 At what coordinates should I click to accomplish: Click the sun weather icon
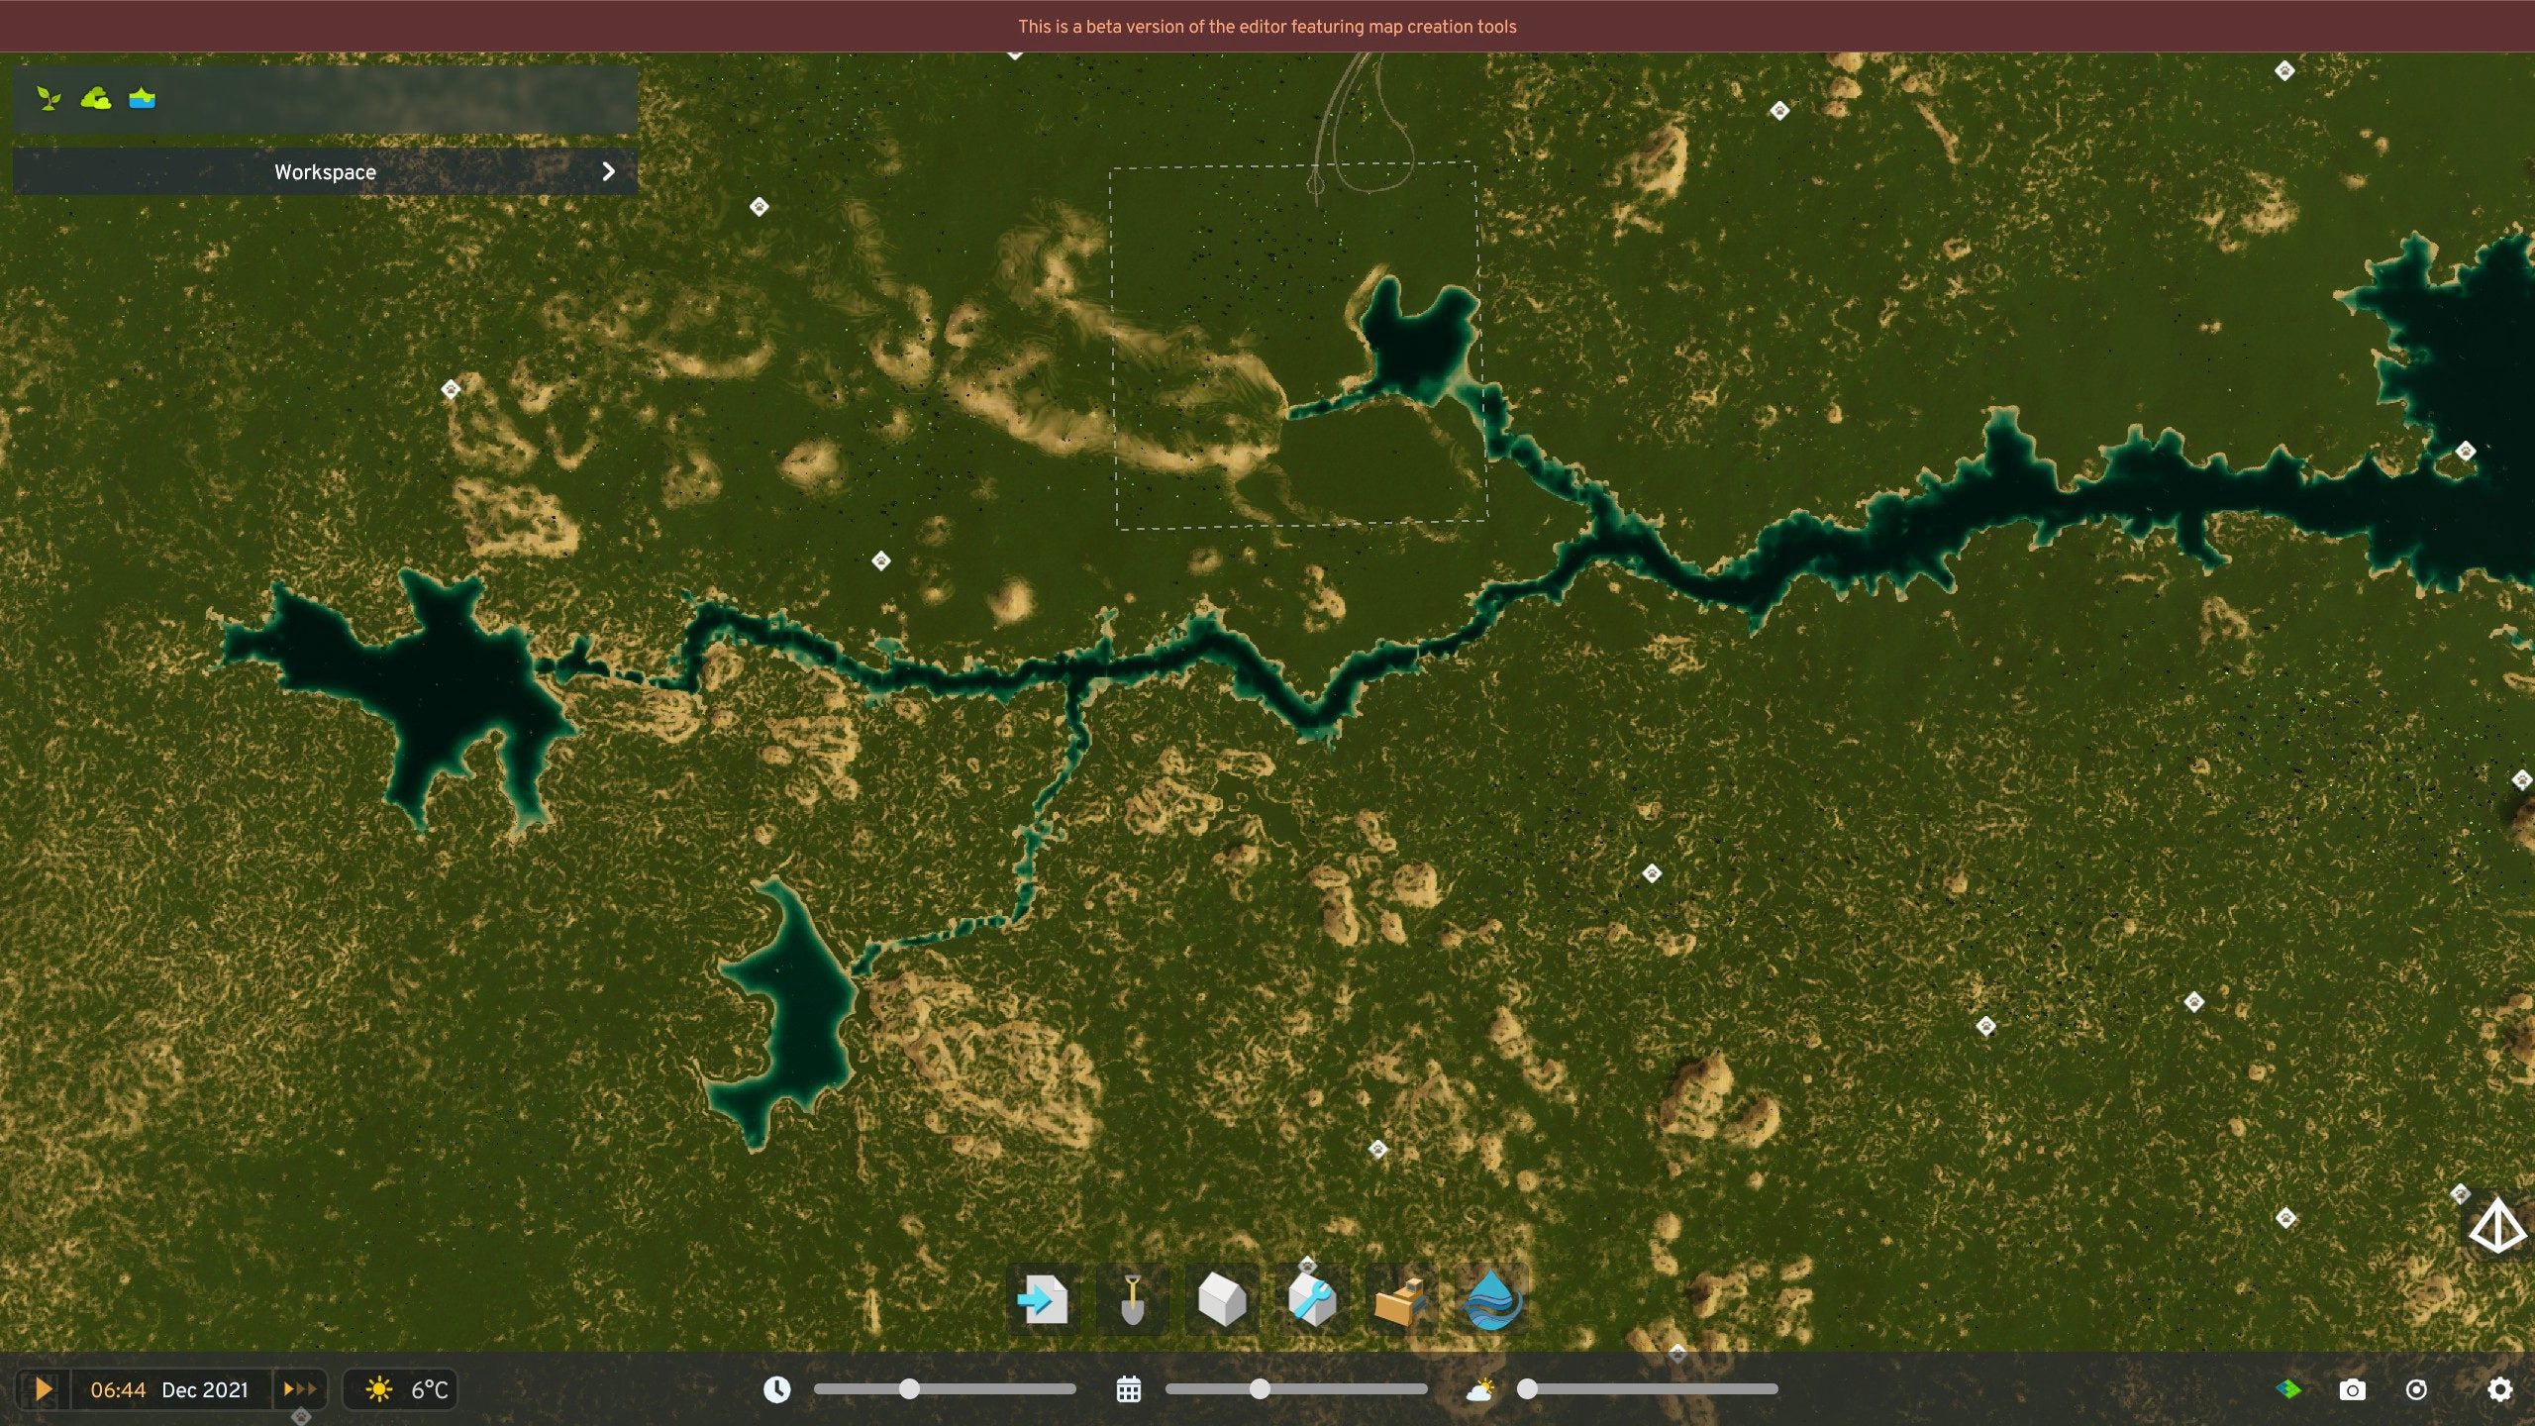[378, 1389]
